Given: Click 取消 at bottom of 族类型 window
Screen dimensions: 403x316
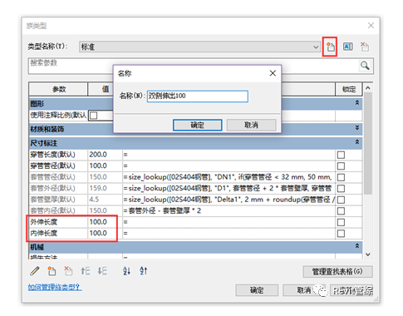Looking at the screenshot, I should [304, 290].
